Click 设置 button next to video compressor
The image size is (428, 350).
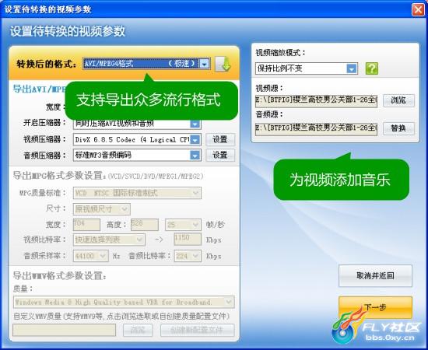pyautogui.click(x=220, y=140)
